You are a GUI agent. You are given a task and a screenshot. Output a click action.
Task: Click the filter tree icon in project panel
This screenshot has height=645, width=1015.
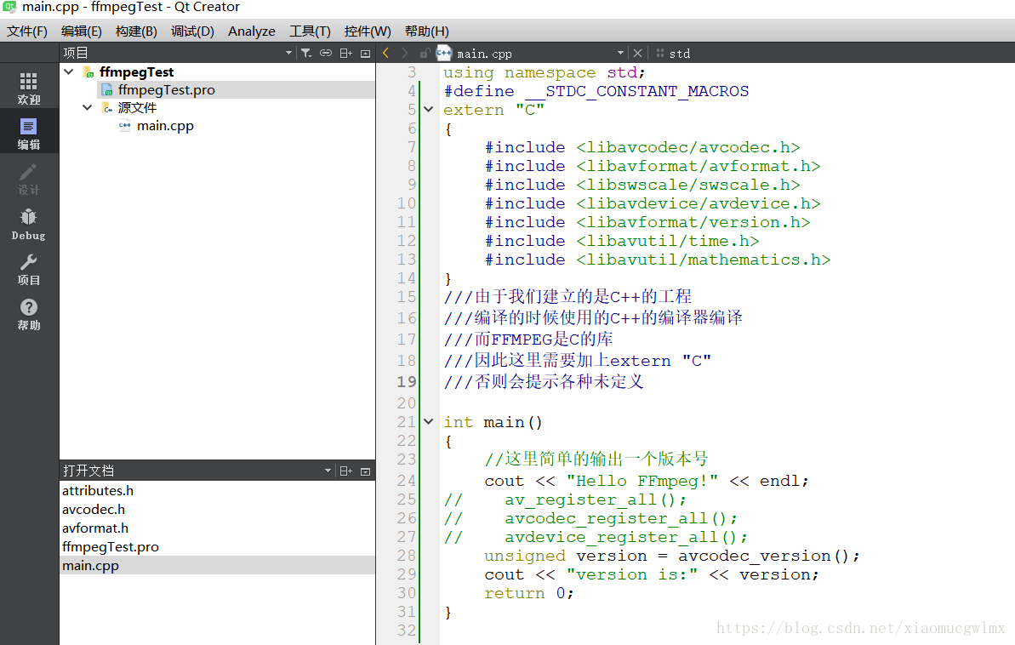(x=306, y=53)
